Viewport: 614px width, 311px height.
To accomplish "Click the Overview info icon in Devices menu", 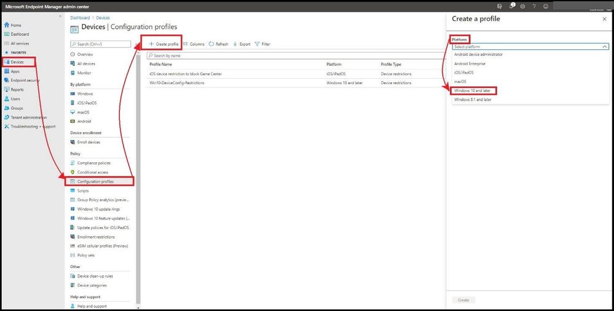I will [73, 55].
